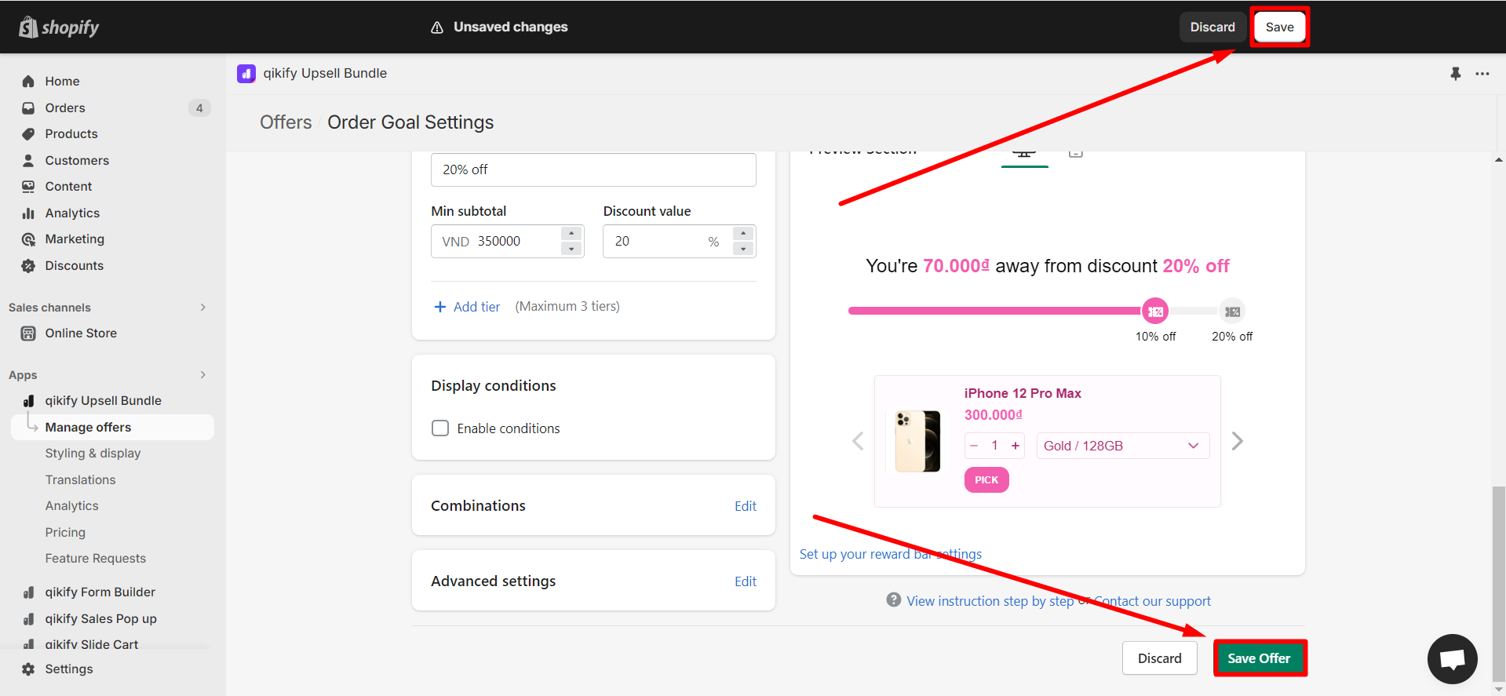The height and width of the screenshot is (696, 1506).
Task: Click the Contact our support link
Action: pyautogui.click(x=1153, y=601)
